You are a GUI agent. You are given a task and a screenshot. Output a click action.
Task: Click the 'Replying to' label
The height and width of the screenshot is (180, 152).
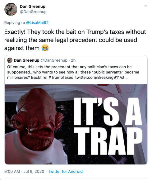(15, 22)
